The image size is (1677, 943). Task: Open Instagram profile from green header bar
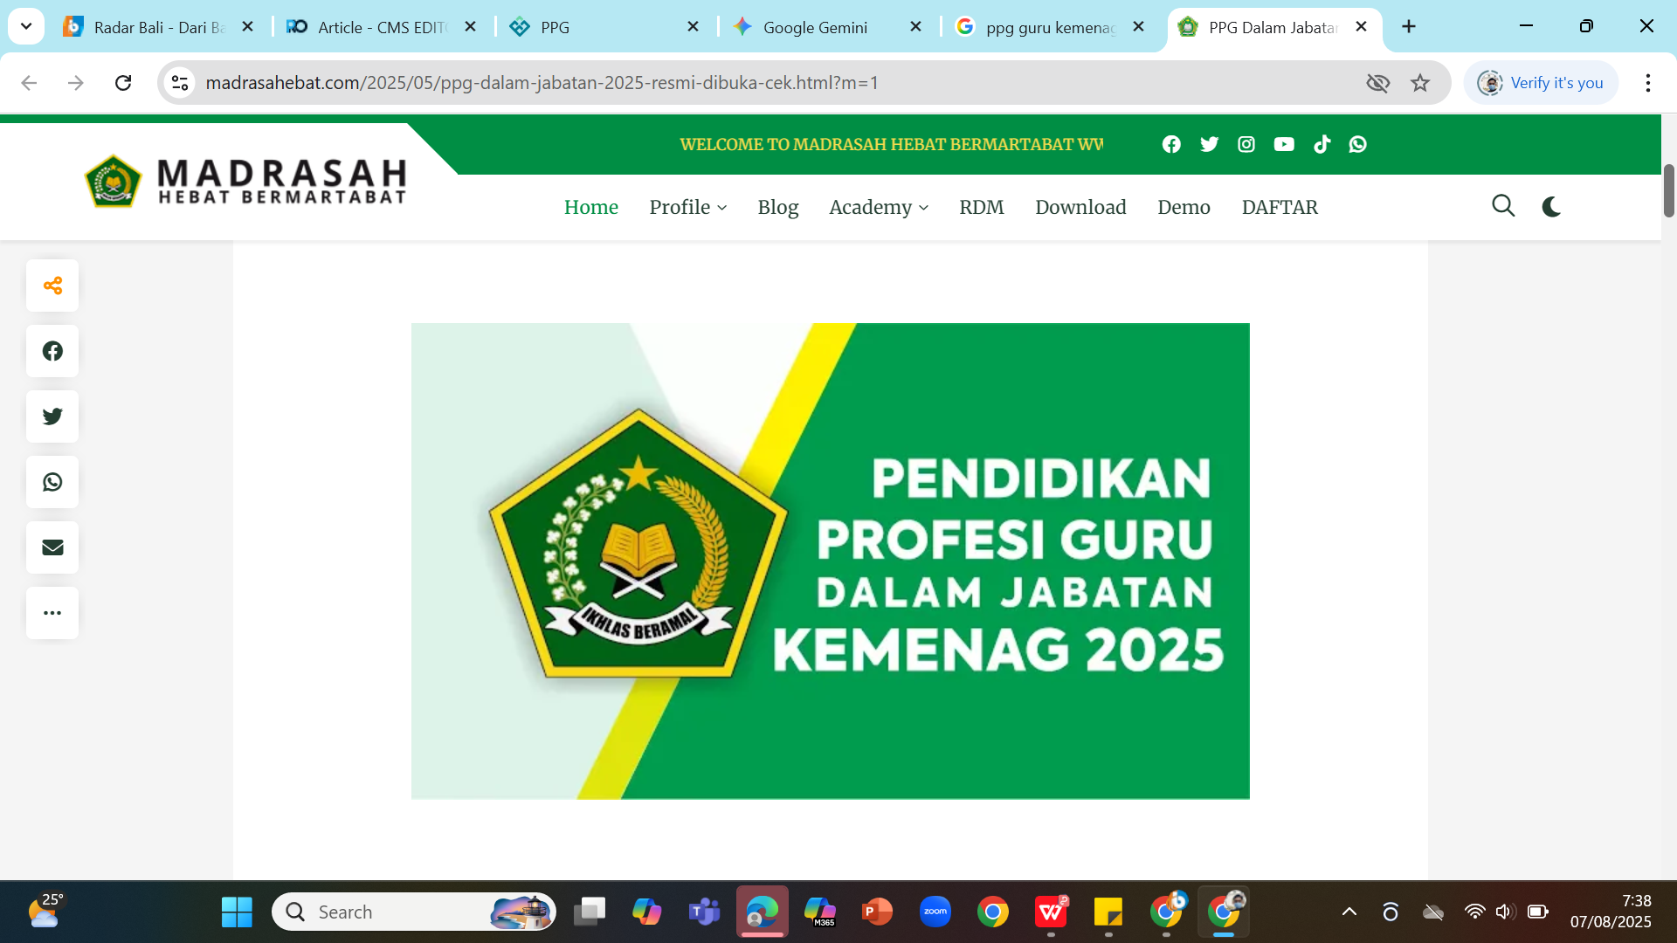(1246, 144)
